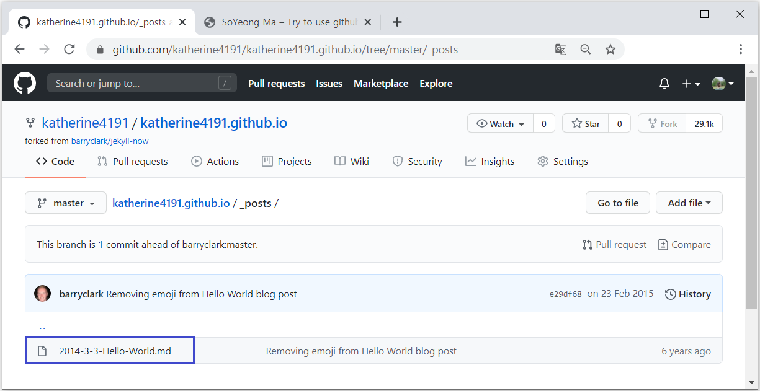Click the file icon beside 2014-3-3-Hello-World.md

[x=42, y=351]
